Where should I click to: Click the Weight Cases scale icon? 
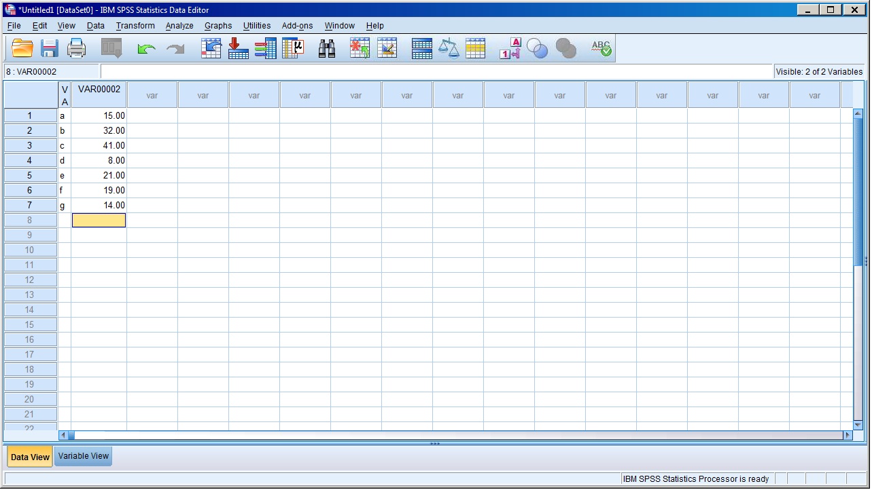click(449, 49)
